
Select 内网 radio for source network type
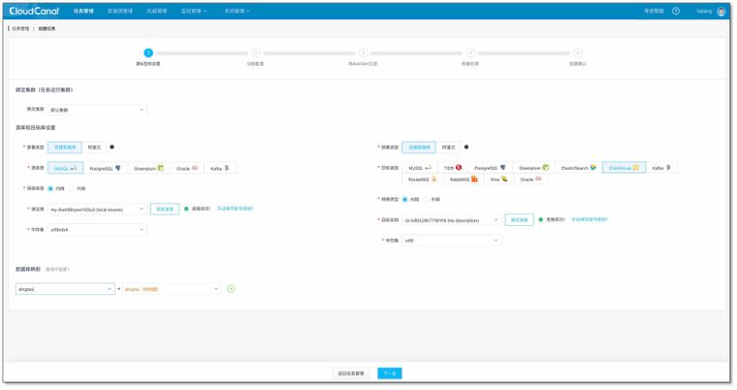tap(50, 188)
